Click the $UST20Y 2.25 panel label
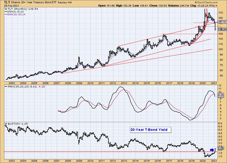The height and width of the screenshot is (163, 227). click(x=18, y=124)
